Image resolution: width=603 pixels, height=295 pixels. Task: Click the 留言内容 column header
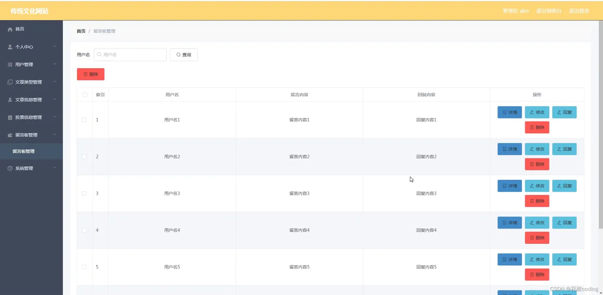click(299, 95)
